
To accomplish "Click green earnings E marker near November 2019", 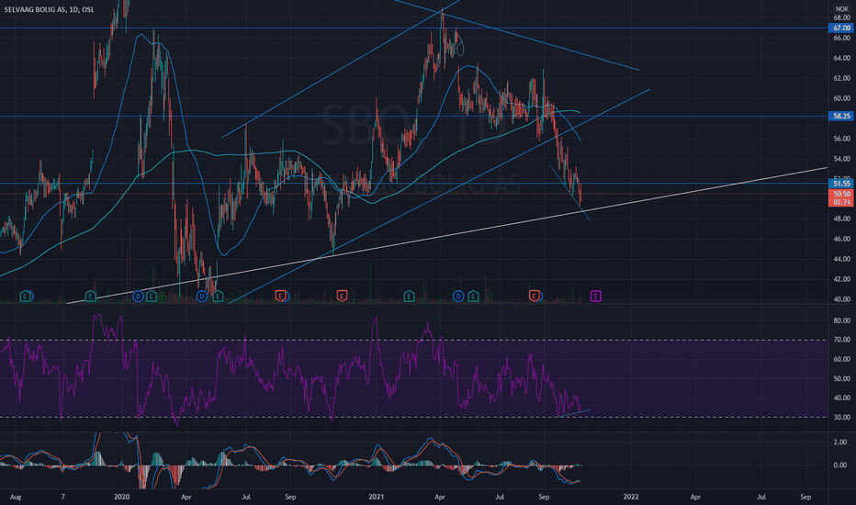I will point(91,297).
